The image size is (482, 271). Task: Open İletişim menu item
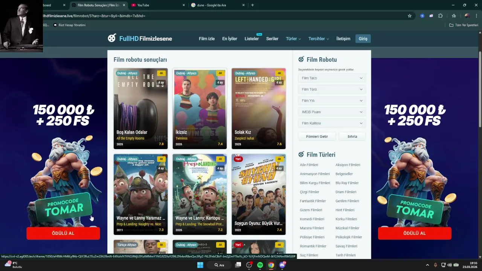[x=343, y=39]
